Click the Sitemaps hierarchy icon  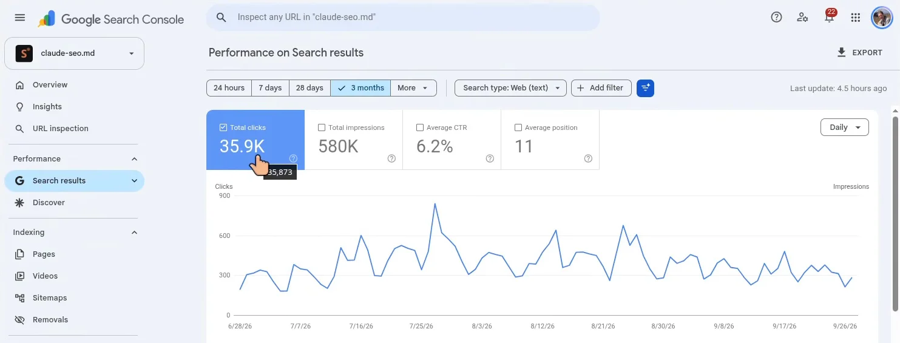20,298
